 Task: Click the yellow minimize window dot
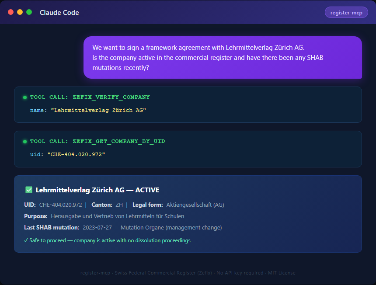tap(20, 12)
